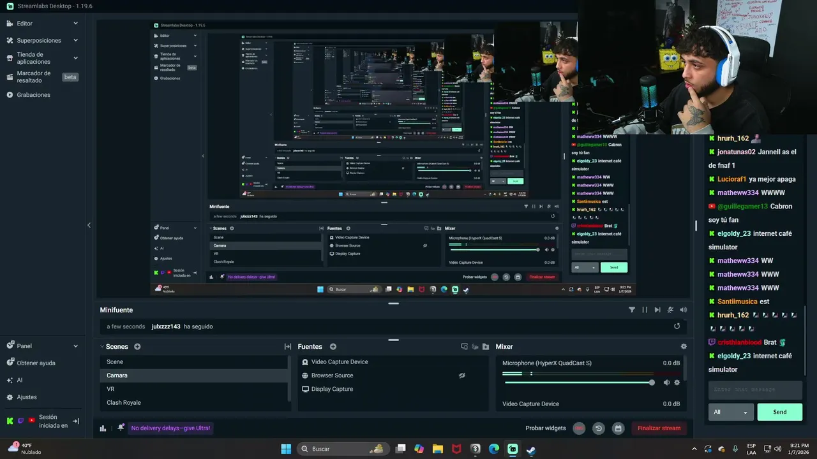Open the Editor section in sidebar
The width and height of the screenshot is (817, 459).
(24, 24)
